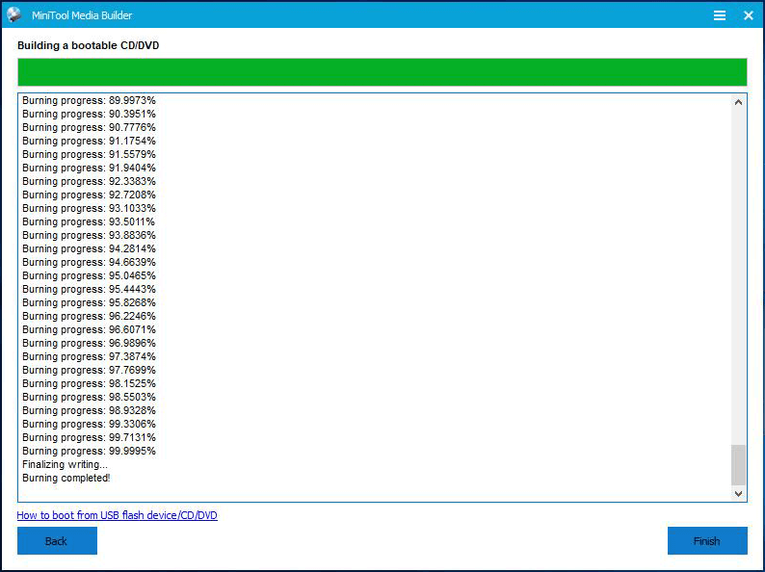The width and height of the screenshot is (765, 572).
Task: Click the MiniTool Media Builder disc icon
Action: (x=14, y=15)
